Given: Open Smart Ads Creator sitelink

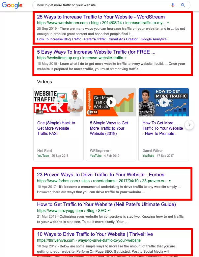Looking at the screenshot, I should pos(123,39).
